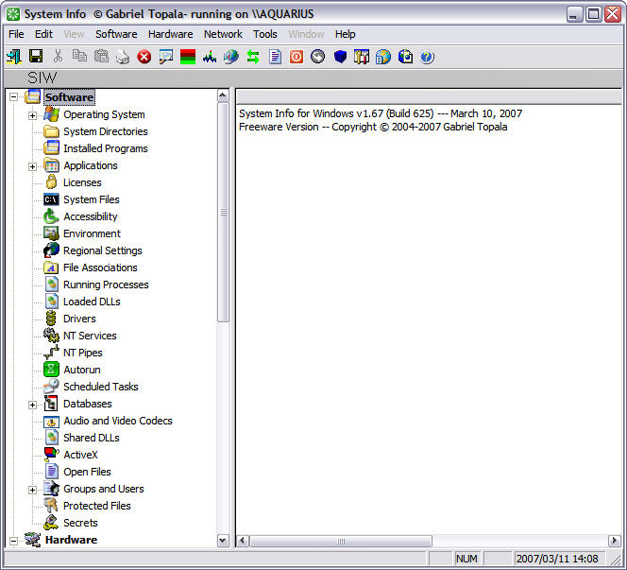Open the Hardware menu
The height and width of the screenshot is (570, 627).
[170, 34]
